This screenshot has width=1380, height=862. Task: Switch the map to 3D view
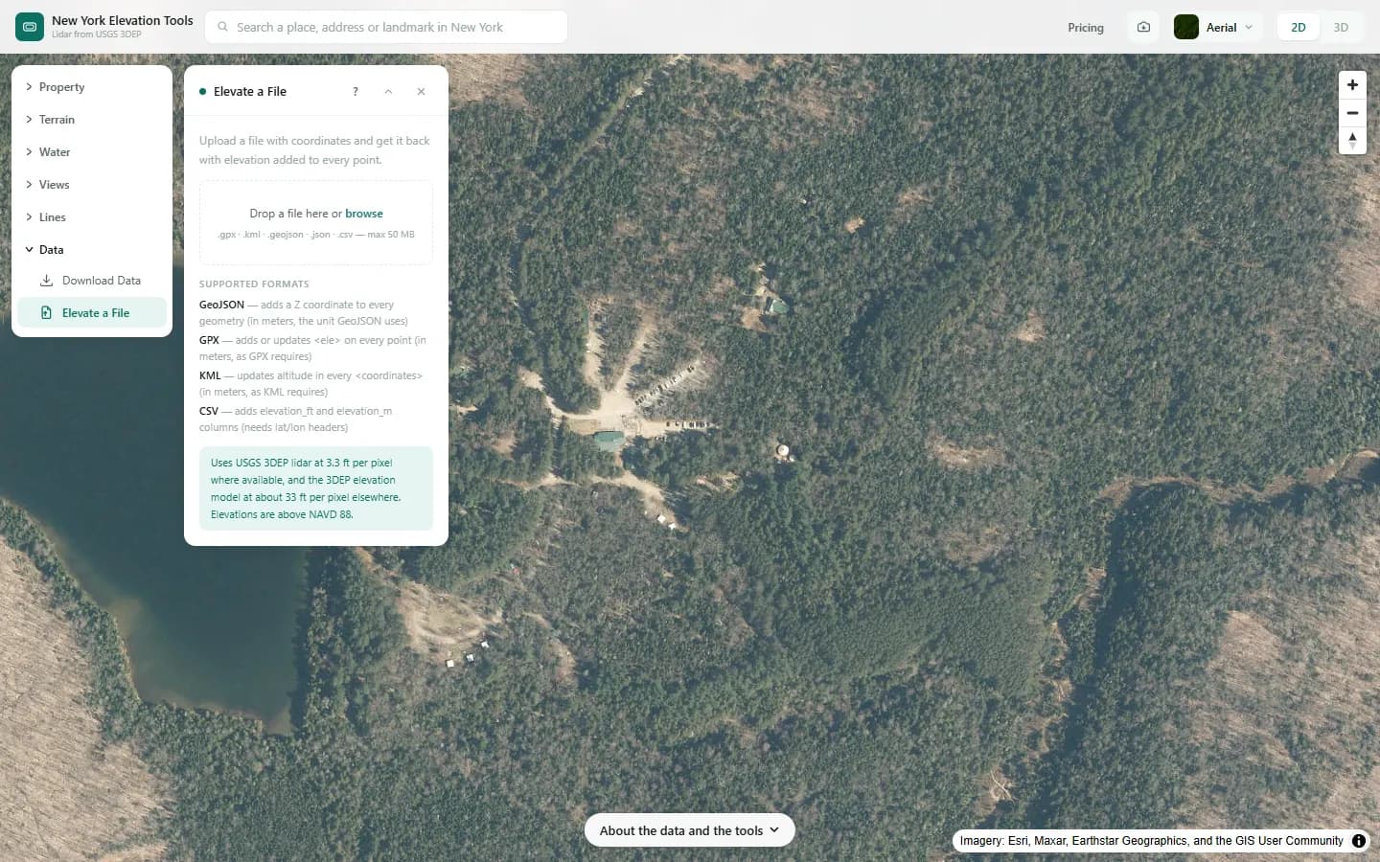coord(1341,27)
